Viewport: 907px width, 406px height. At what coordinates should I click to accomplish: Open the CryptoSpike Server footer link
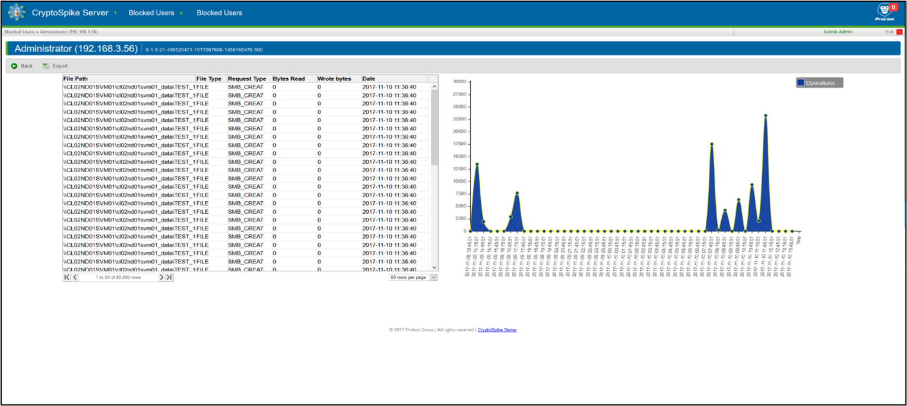coord(497,330)
